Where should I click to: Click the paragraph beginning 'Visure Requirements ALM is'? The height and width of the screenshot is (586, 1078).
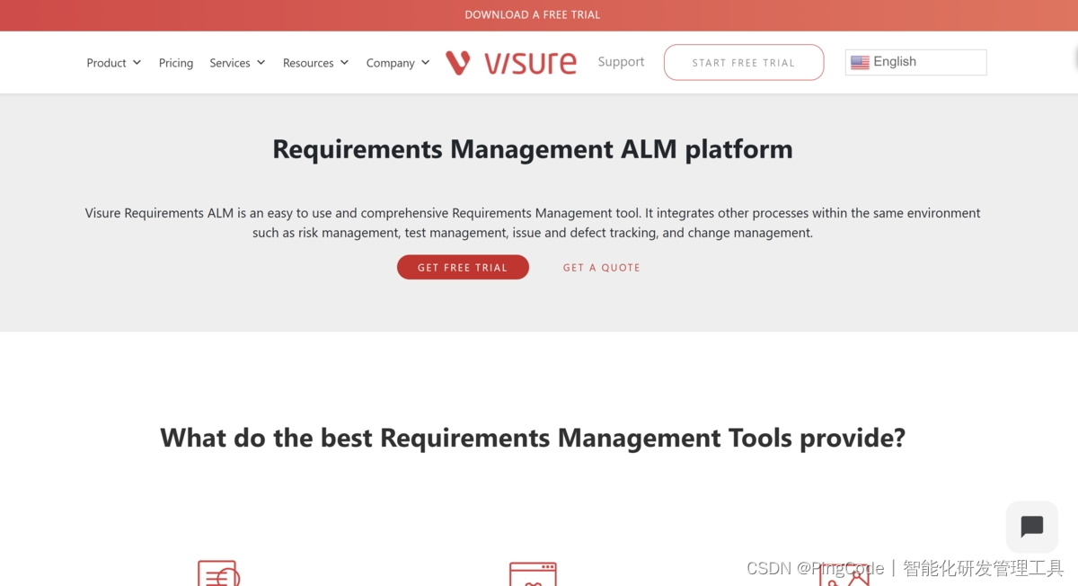coord(533,223)
